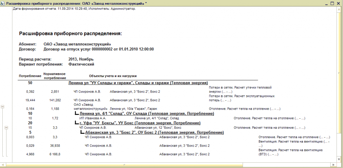The image size is (343, 168).
Task: Click the horizontal scrollbar right arrow
Action: coord(333,165)
